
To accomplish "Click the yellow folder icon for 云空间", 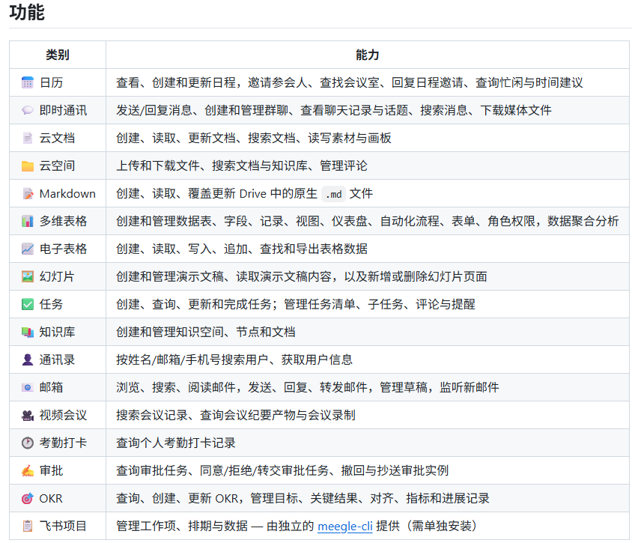I will coord(28,166).
